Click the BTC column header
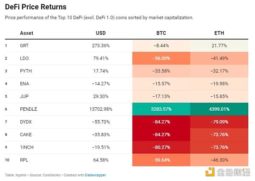 tap(161, 33)
